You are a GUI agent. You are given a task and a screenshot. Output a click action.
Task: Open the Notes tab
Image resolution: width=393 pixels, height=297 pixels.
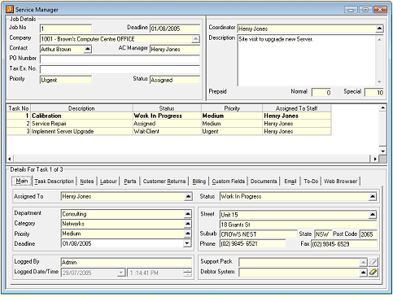(x=87, y=181)
